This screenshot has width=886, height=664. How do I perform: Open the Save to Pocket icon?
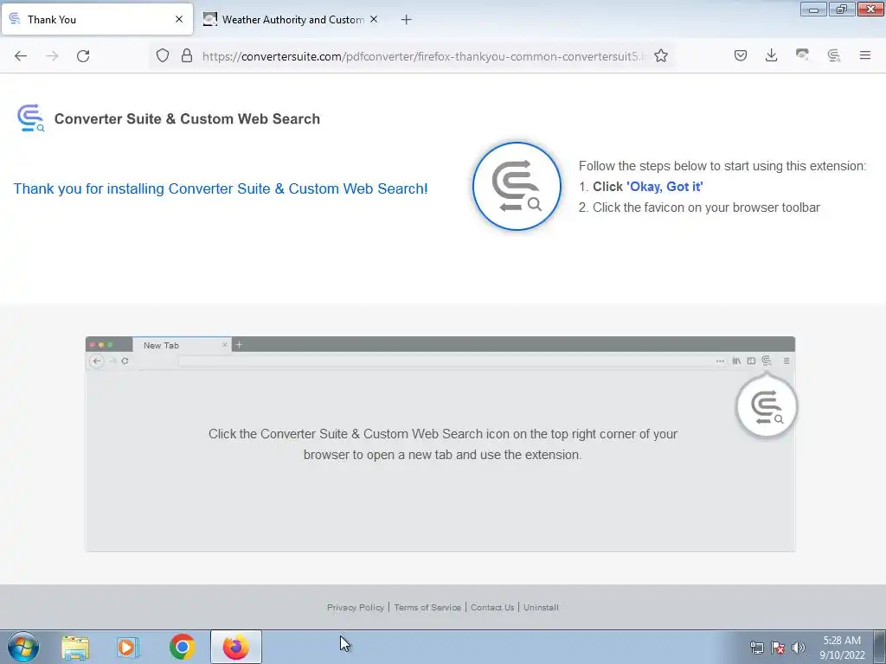pos(741,55)
